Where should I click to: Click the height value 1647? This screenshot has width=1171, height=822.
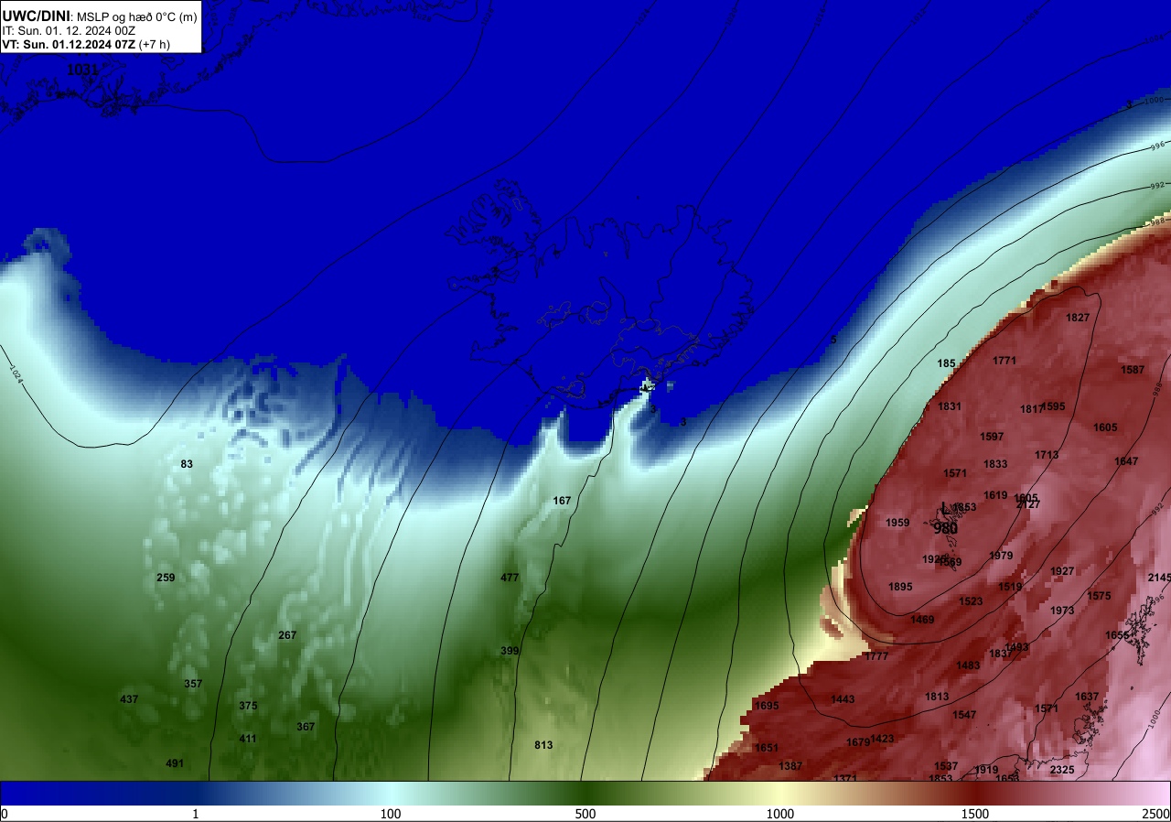pos(1126,461)
